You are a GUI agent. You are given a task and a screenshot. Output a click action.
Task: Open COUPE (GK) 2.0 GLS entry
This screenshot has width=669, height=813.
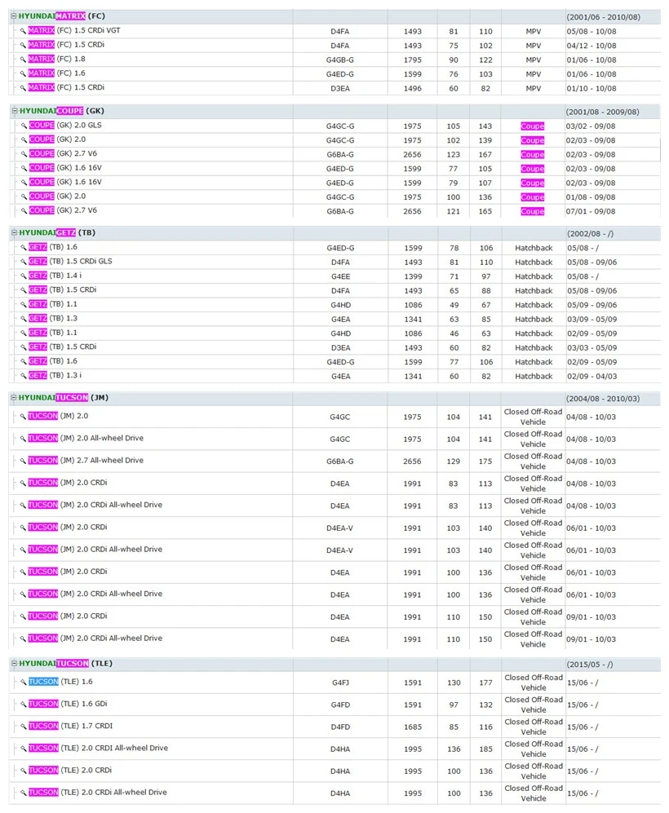65,125
